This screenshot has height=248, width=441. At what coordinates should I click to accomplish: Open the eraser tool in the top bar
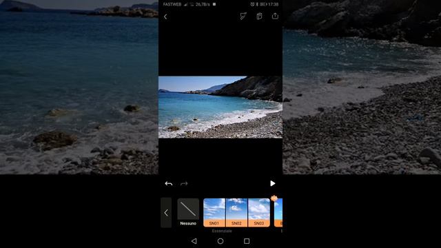click(x=243, y=17)
